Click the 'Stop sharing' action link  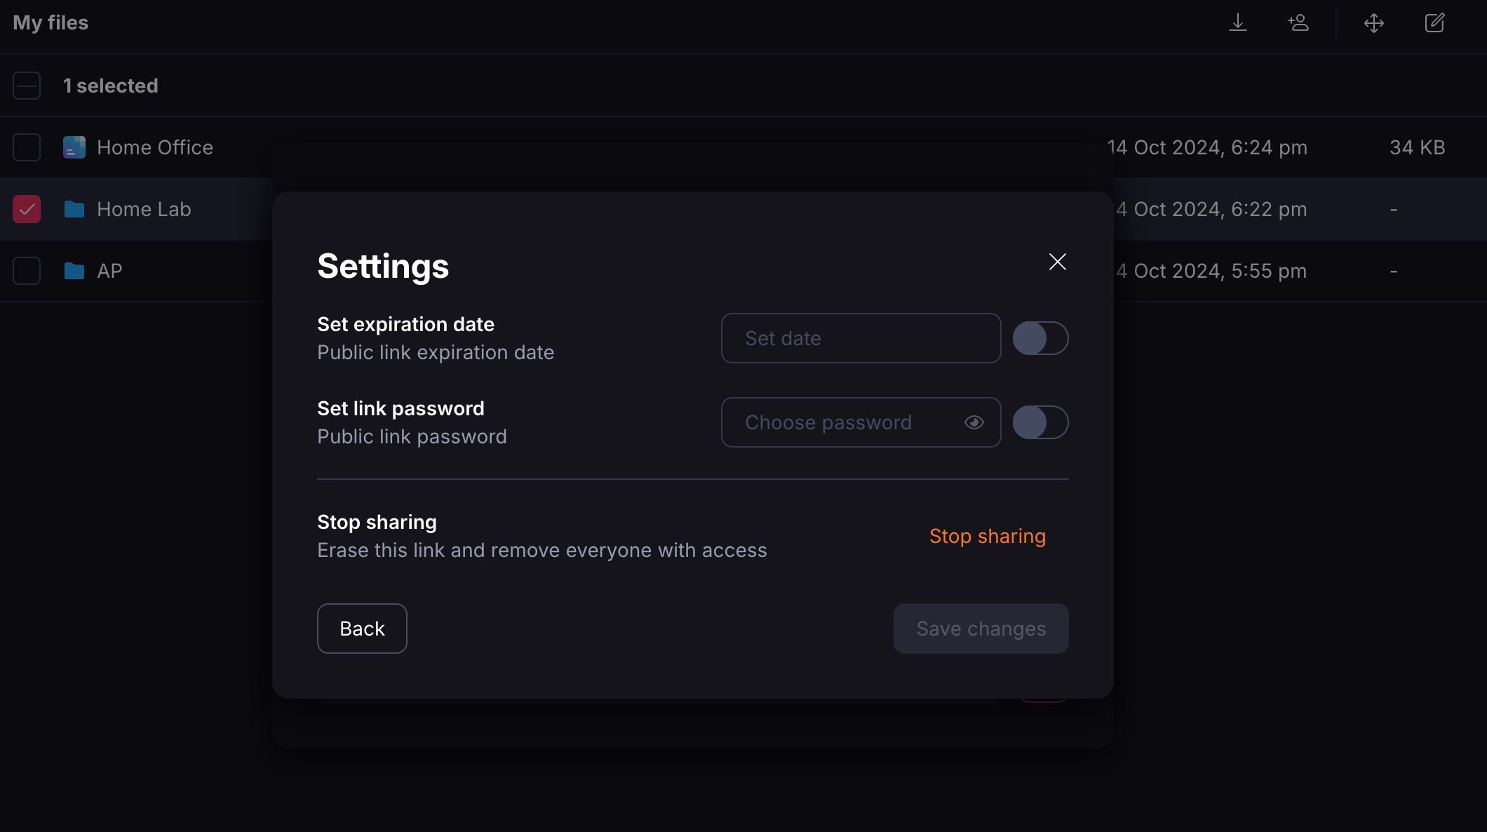coord(987,535)
